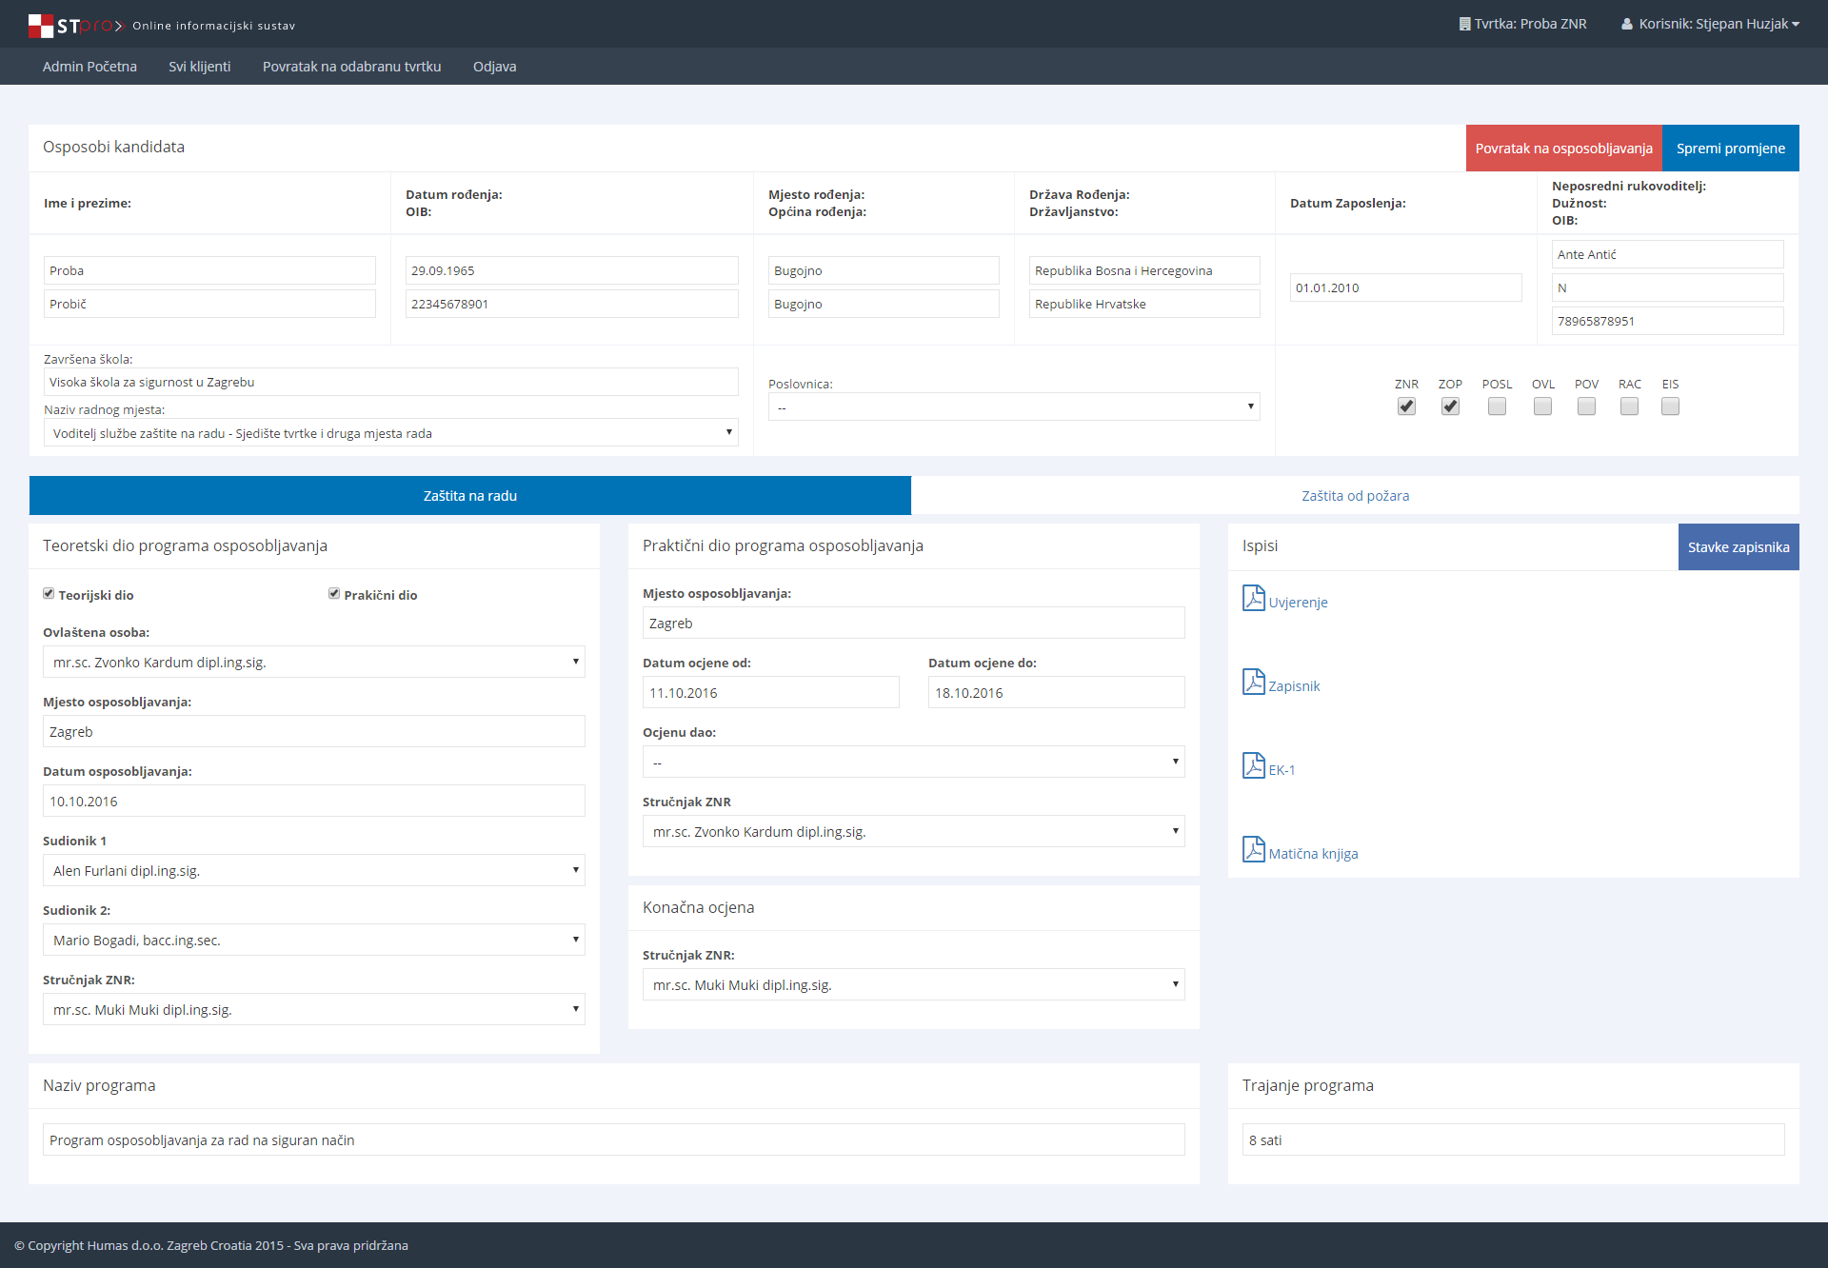Check the EIS checkbox
1828x1268 pixels.
(x=1670, y=406)
